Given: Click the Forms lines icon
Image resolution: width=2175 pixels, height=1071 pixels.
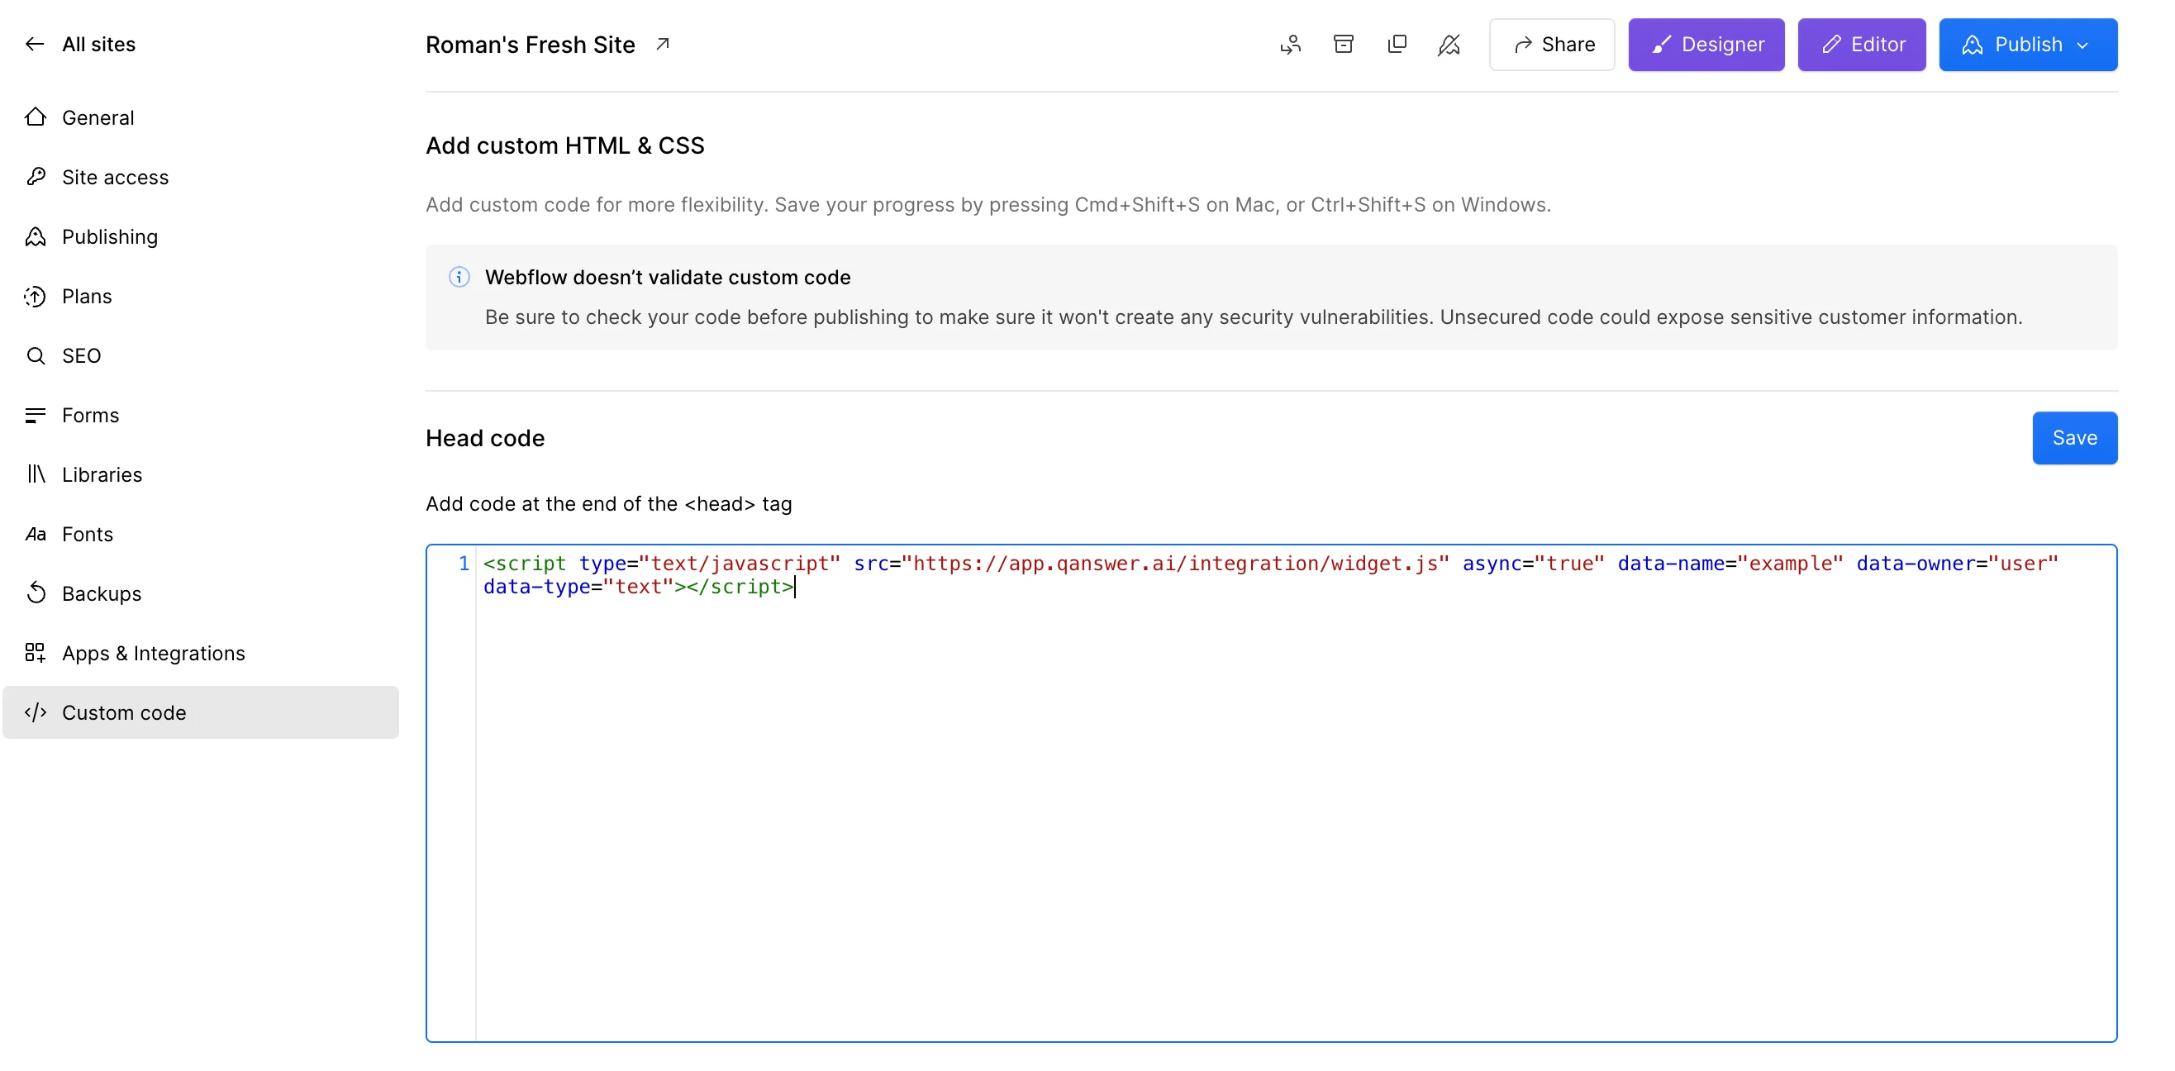Looking at the screenshot, I should tap(36, 415).
